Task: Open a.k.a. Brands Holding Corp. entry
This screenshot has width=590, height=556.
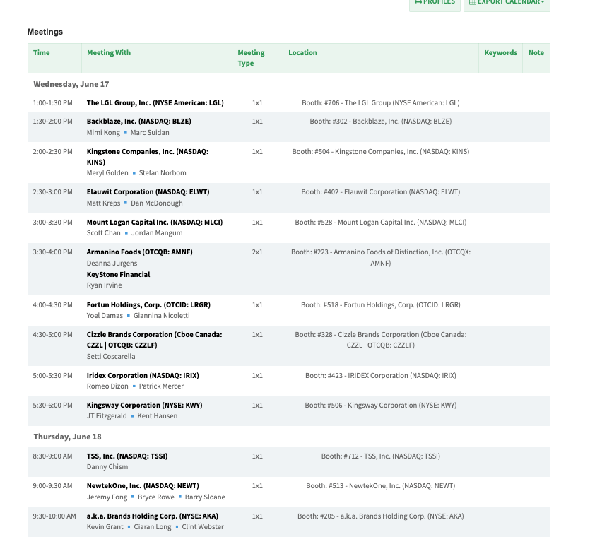Action: (153, 516)
